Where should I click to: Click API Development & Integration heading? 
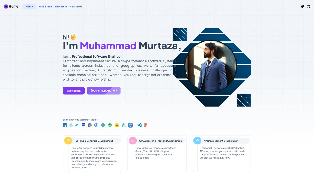coord(221,141)
